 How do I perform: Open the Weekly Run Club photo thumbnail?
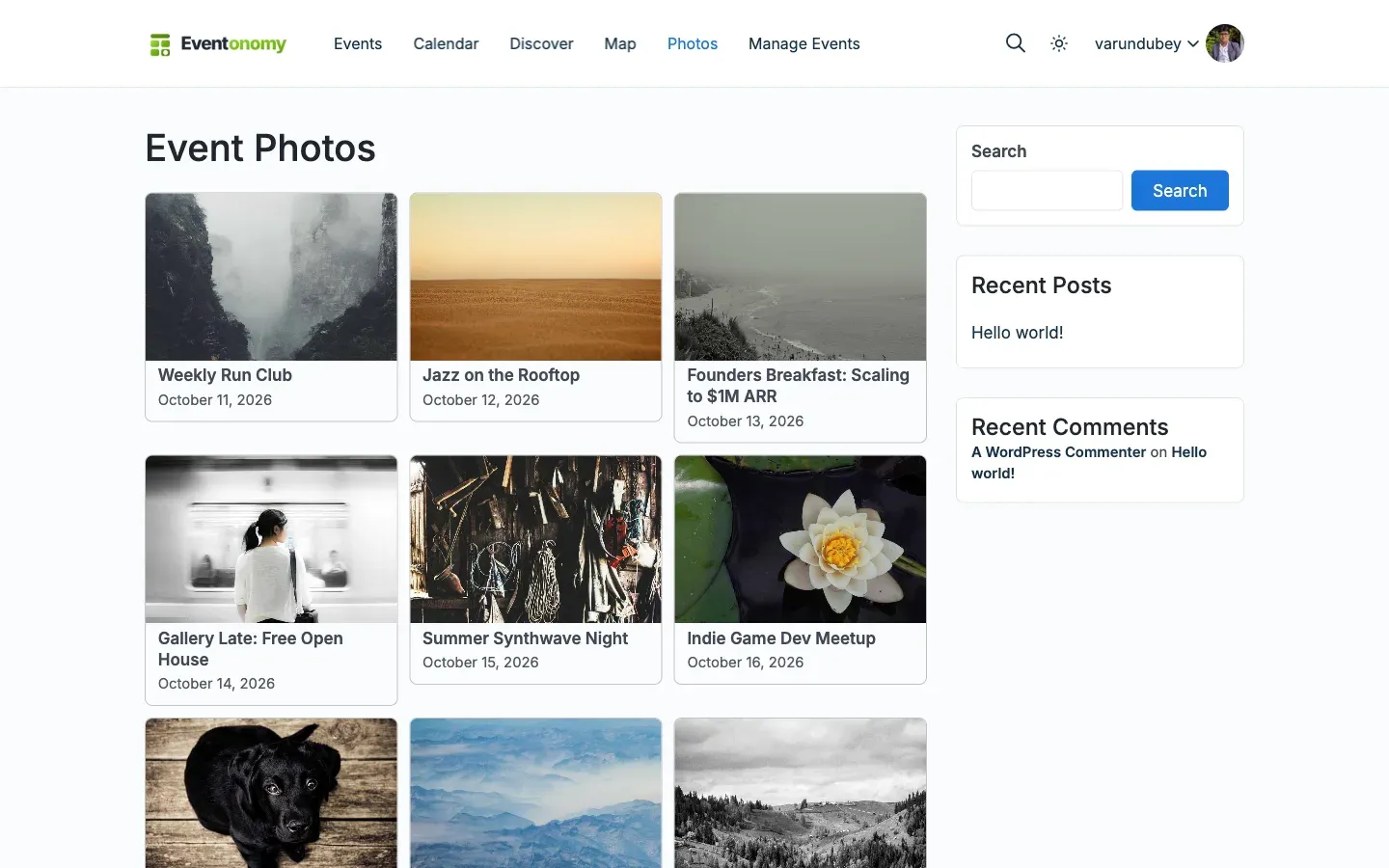coord(271,277)
